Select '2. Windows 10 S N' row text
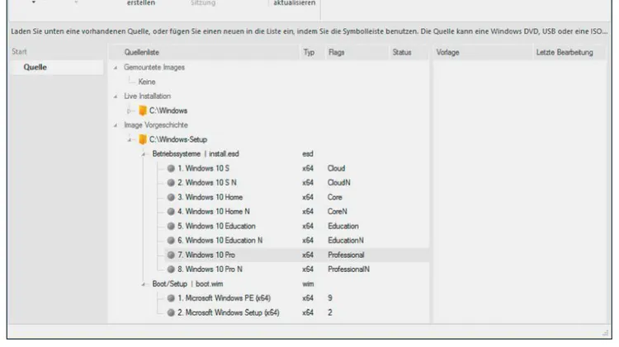This screenshot has width=619, height=347. point(207,183)
